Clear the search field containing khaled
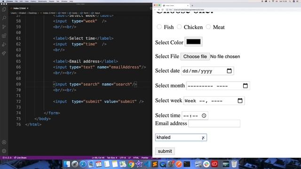 [x=203, y=138]
